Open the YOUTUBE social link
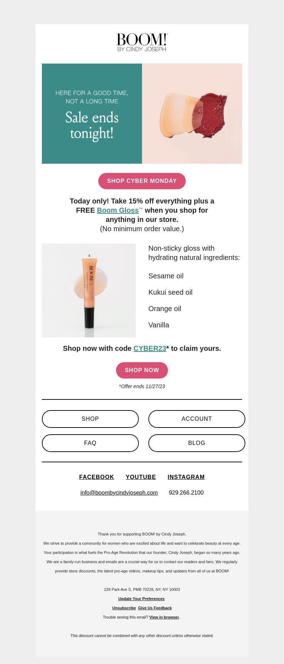284x664 pixels. [x=141, y=477]
